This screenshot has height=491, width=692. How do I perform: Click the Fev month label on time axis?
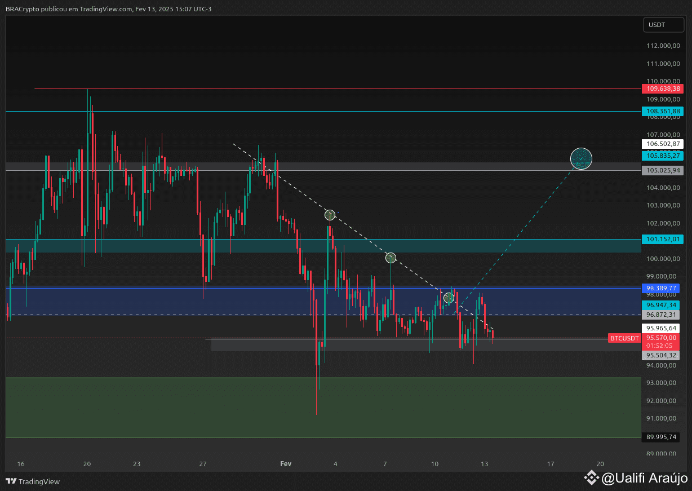click(x=286, y=464)
